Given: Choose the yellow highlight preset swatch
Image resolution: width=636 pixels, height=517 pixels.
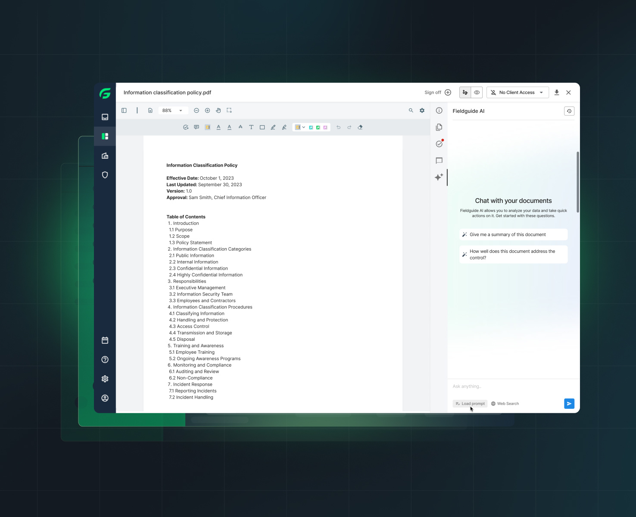Looking at the screenshot, I should coord(298,127).
